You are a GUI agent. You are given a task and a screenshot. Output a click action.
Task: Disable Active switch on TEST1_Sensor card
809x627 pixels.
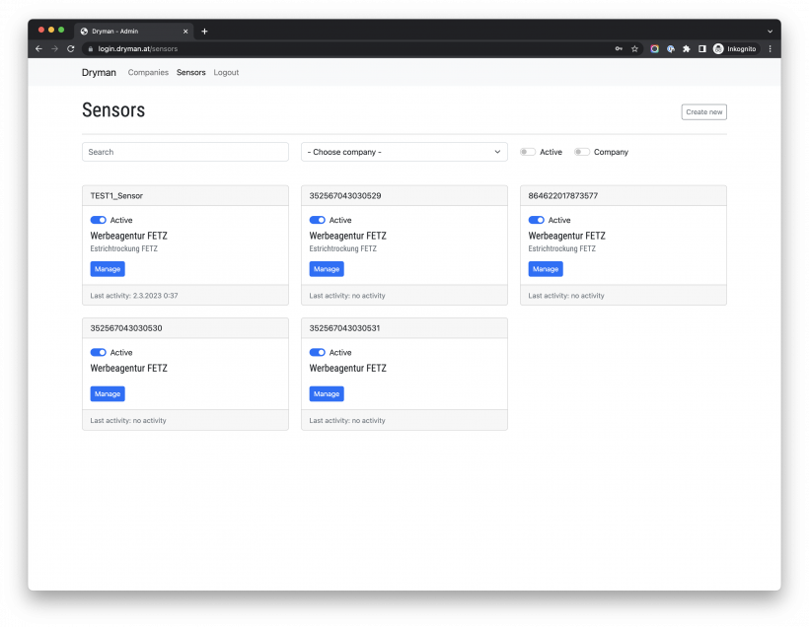tap(98, 220)
